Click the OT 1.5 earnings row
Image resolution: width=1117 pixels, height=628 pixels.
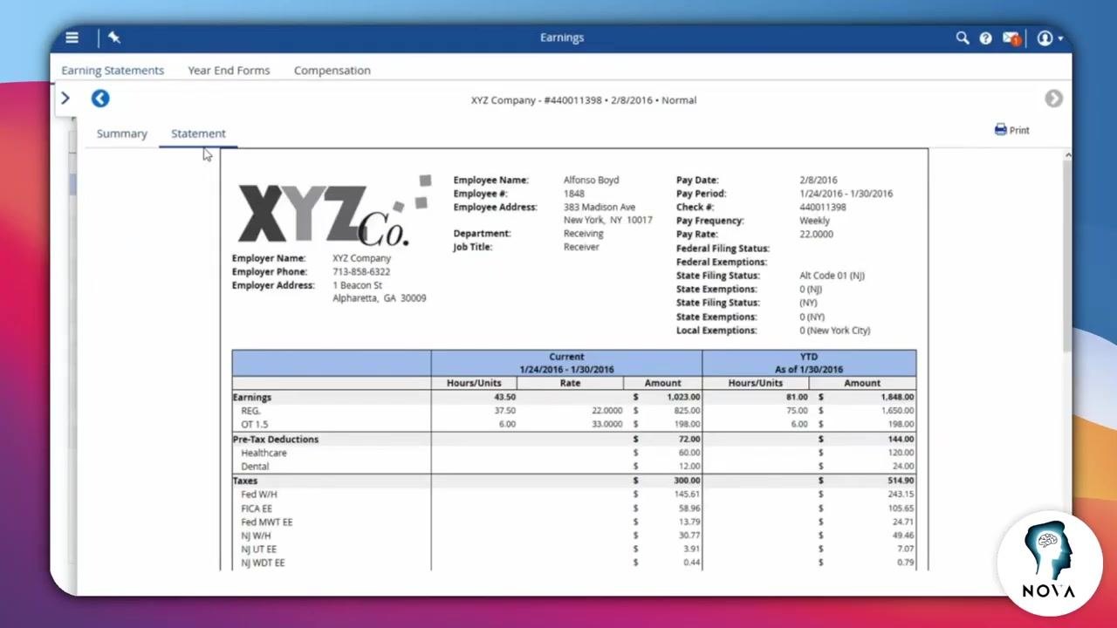(x=573, y=424)
